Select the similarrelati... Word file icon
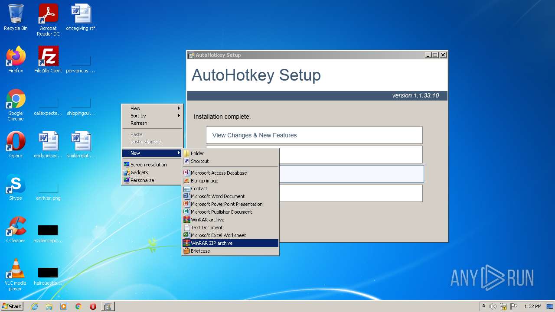This screenshot has height=312, width=555. pos(81,145)
